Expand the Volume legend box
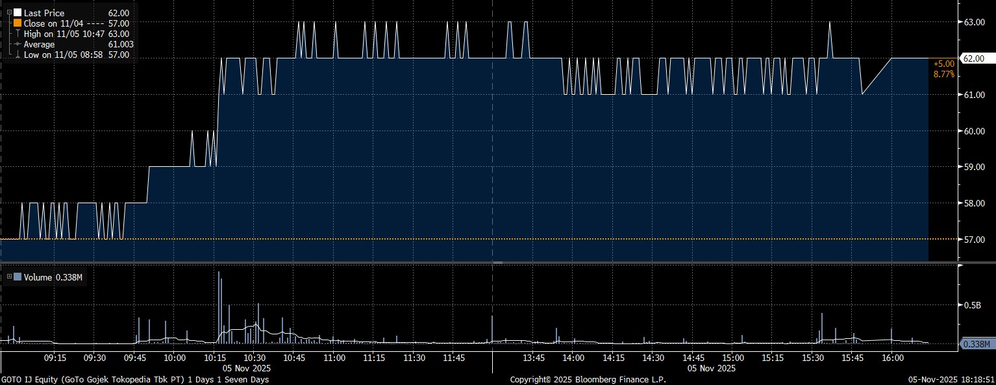996x385 pixels. [9, 277]
